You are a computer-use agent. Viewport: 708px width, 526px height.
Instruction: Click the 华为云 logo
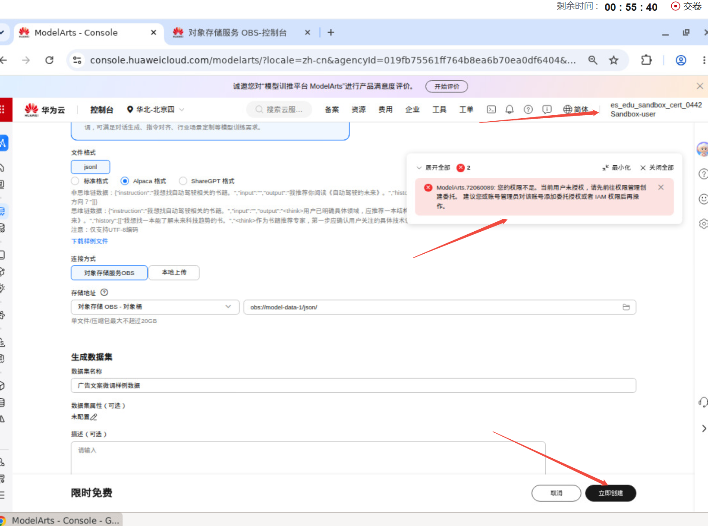[45, 110]
